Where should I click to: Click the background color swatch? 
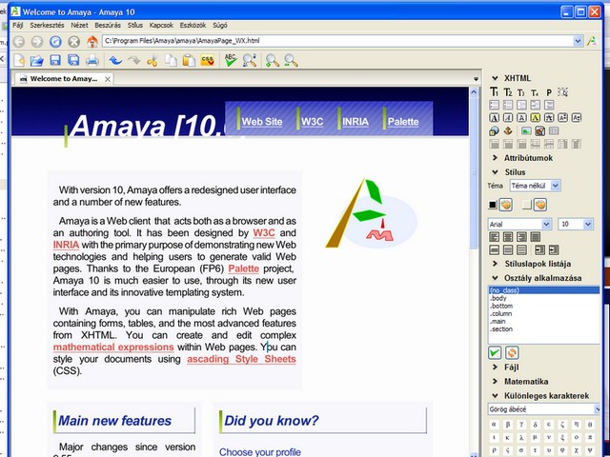[x=526, y=205]
